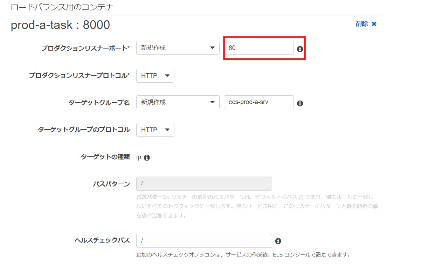
Task: Select the listener port value 80 field
Action: click(x=258, y=48)
